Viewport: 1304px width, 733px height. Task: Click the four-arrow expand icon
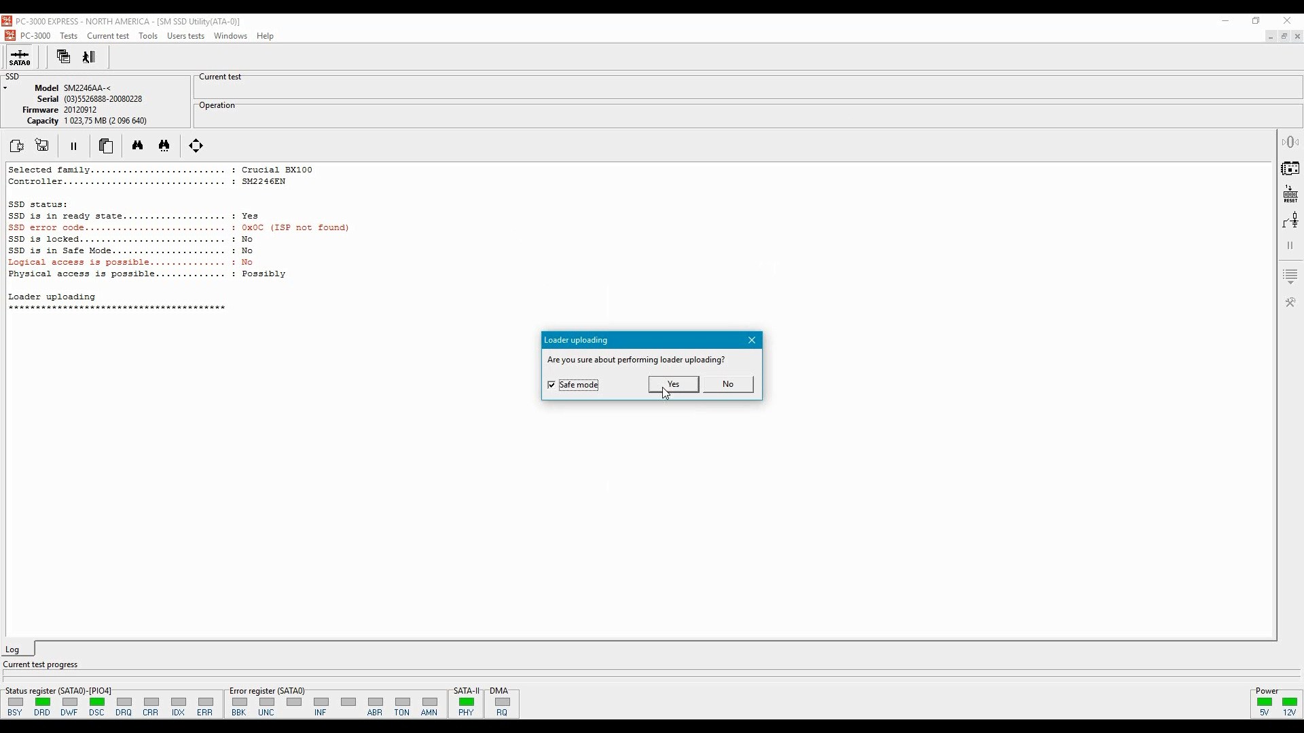pos(196,145)
